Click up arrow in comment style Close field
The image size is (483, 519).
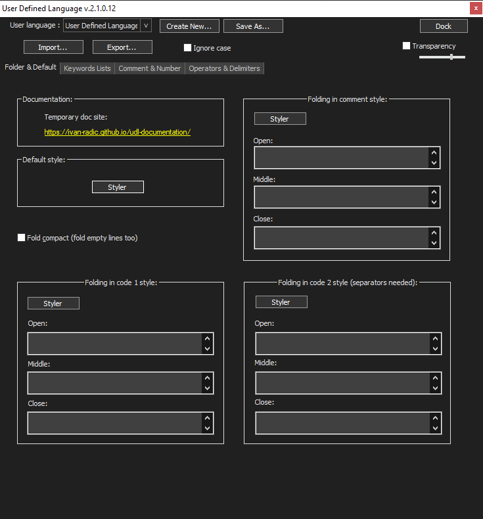tap(434, 233)
